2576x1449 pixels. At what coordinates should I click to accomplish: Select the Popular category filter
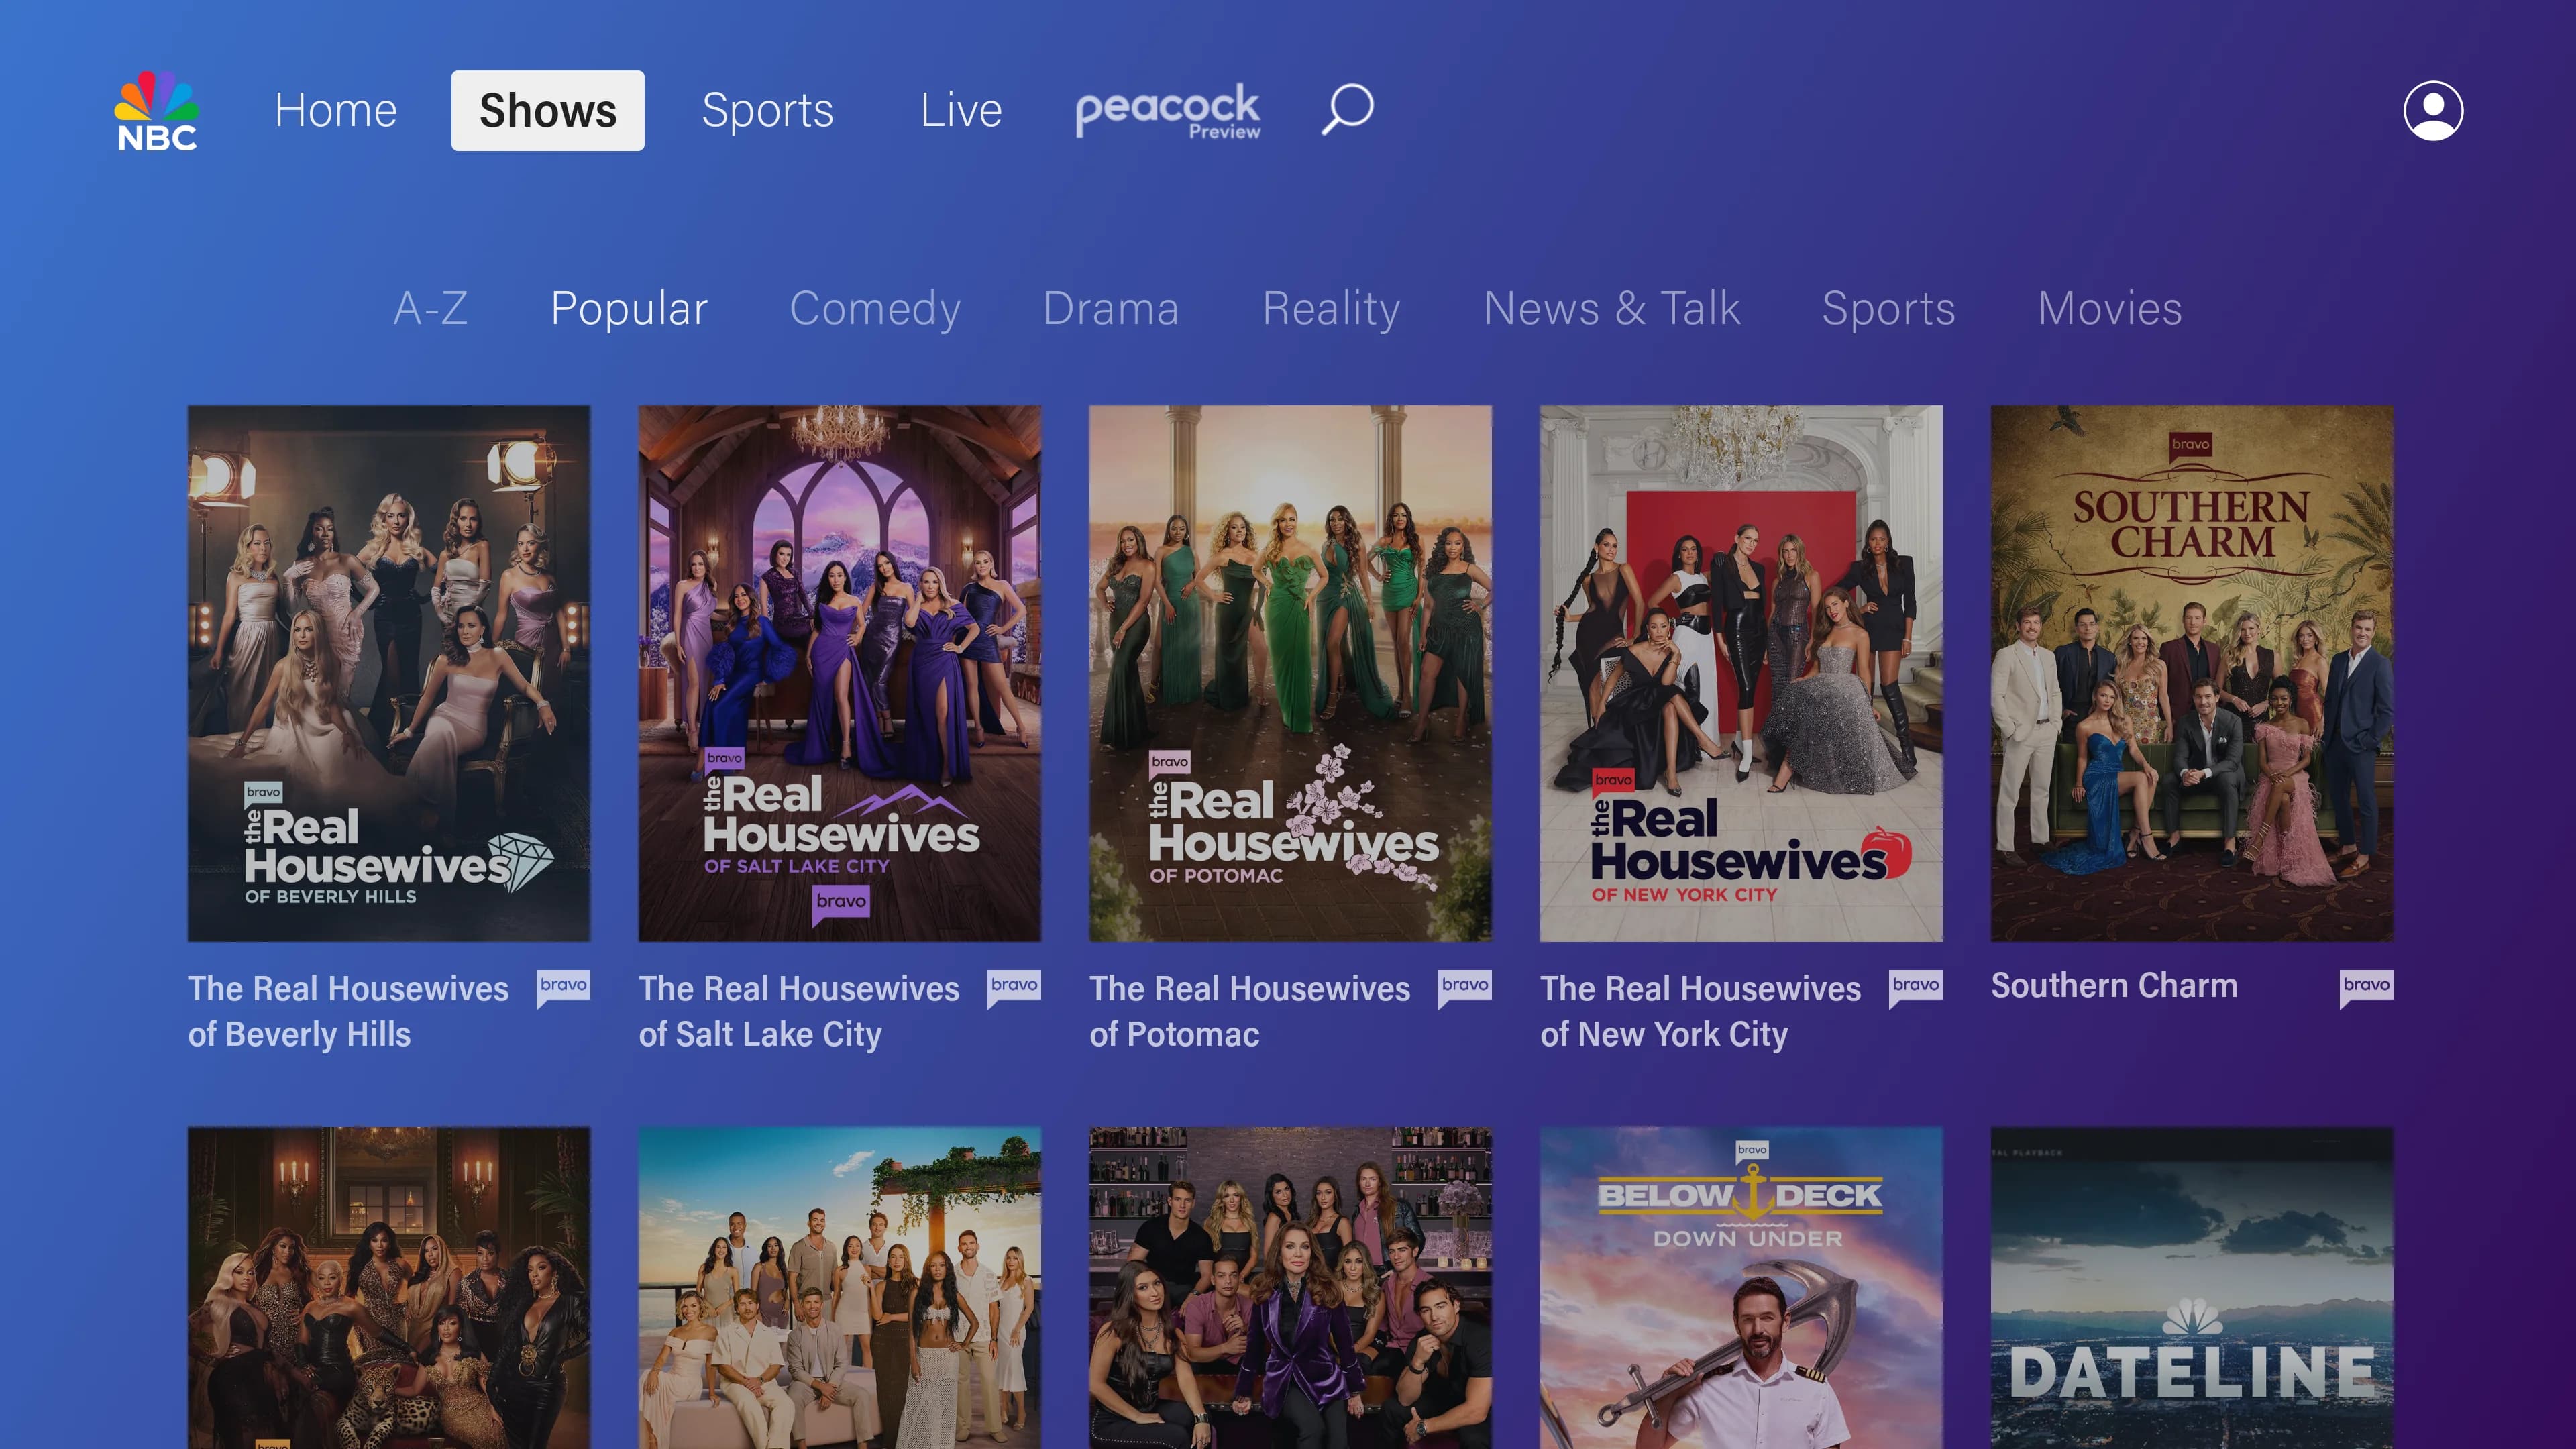[x=629, y=308]
